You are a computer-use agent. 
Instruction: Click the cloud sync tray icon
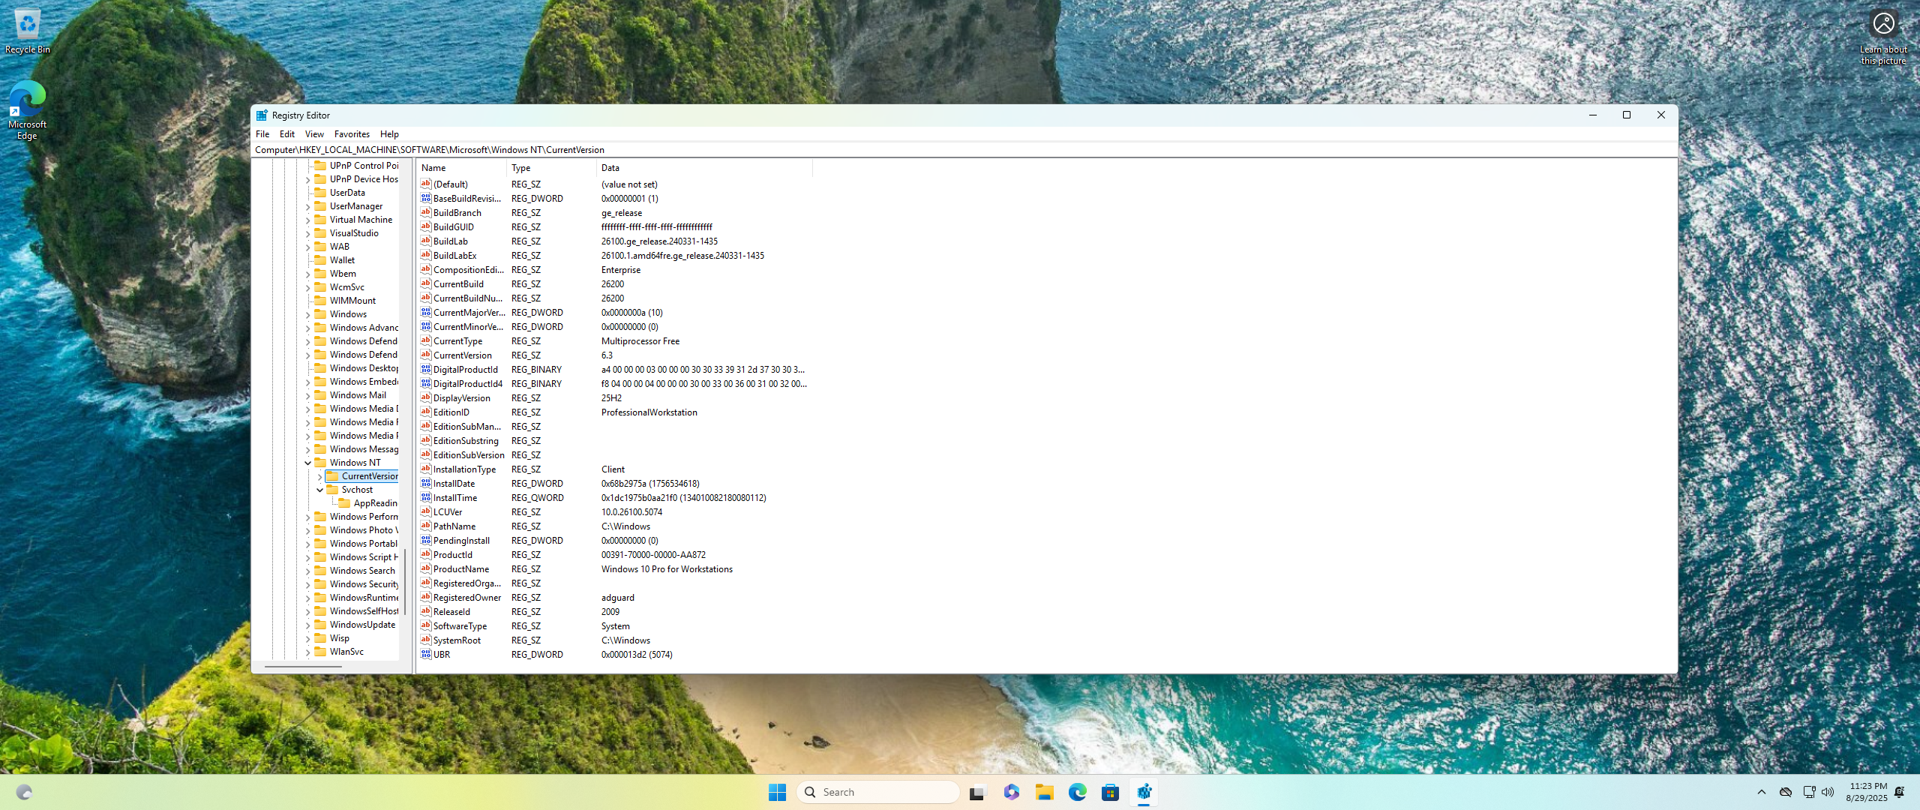click(1786, 792)
